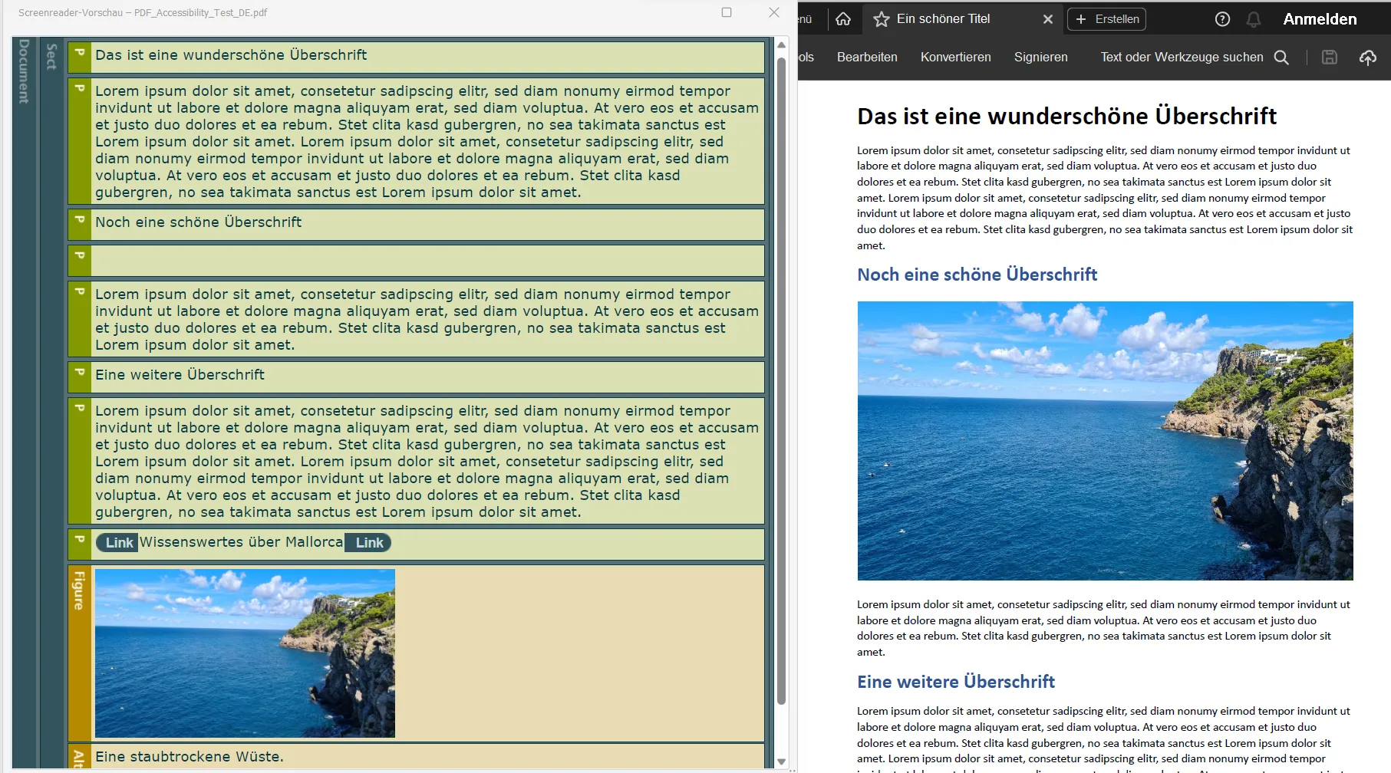
Task: Open the Konvertieren menu
Action: coord(955,57)
